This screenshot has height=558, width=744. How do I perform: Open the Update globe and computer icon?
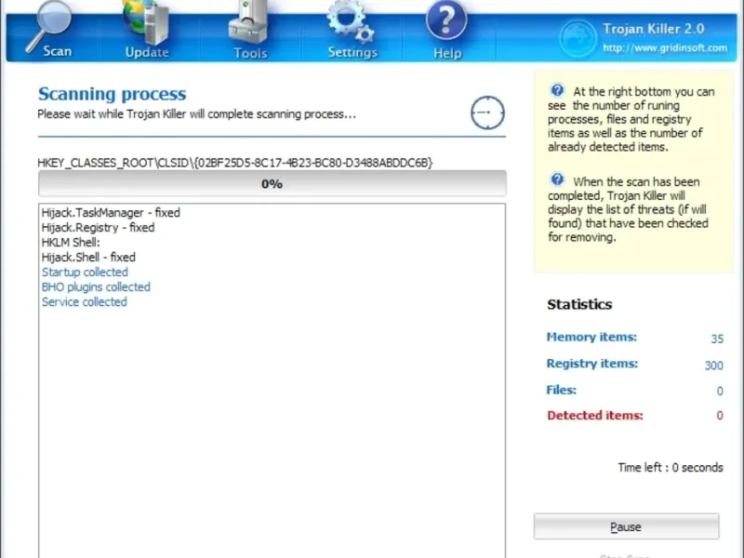coord(146,21)
